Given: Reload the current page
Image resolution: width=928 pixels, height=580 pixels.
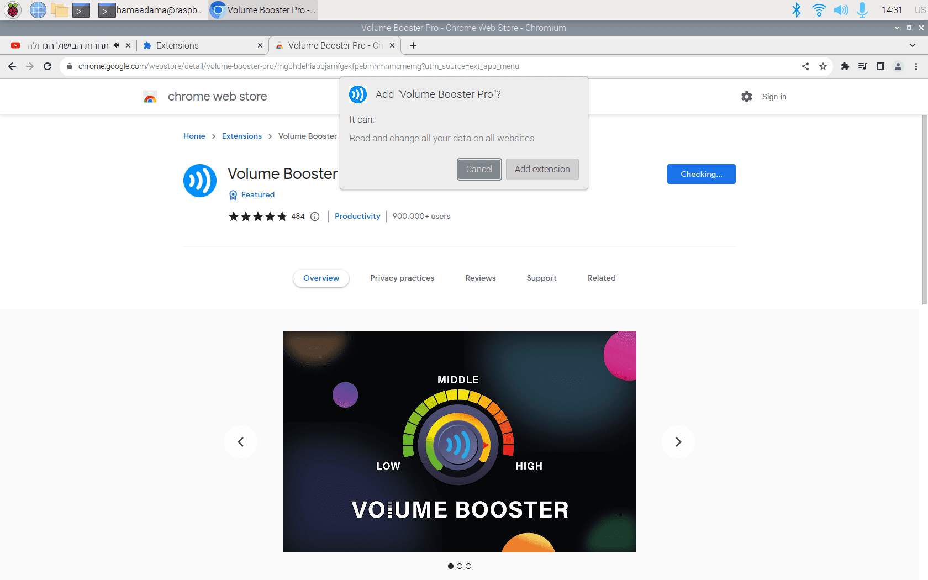Looking at the screenshot, I should pyautogui.click(x=48, y=66).
